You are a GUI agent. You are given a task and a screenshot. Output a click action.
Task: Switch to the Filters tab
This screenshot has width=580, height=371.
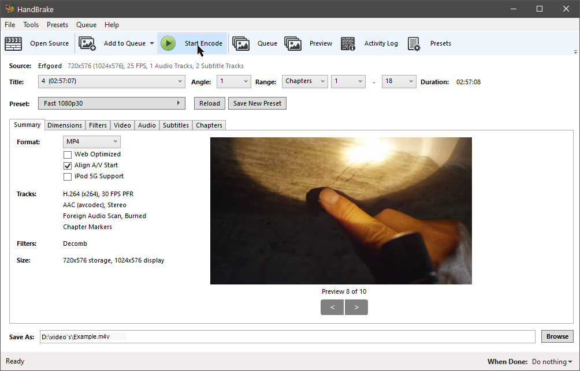tap(98, 125)
